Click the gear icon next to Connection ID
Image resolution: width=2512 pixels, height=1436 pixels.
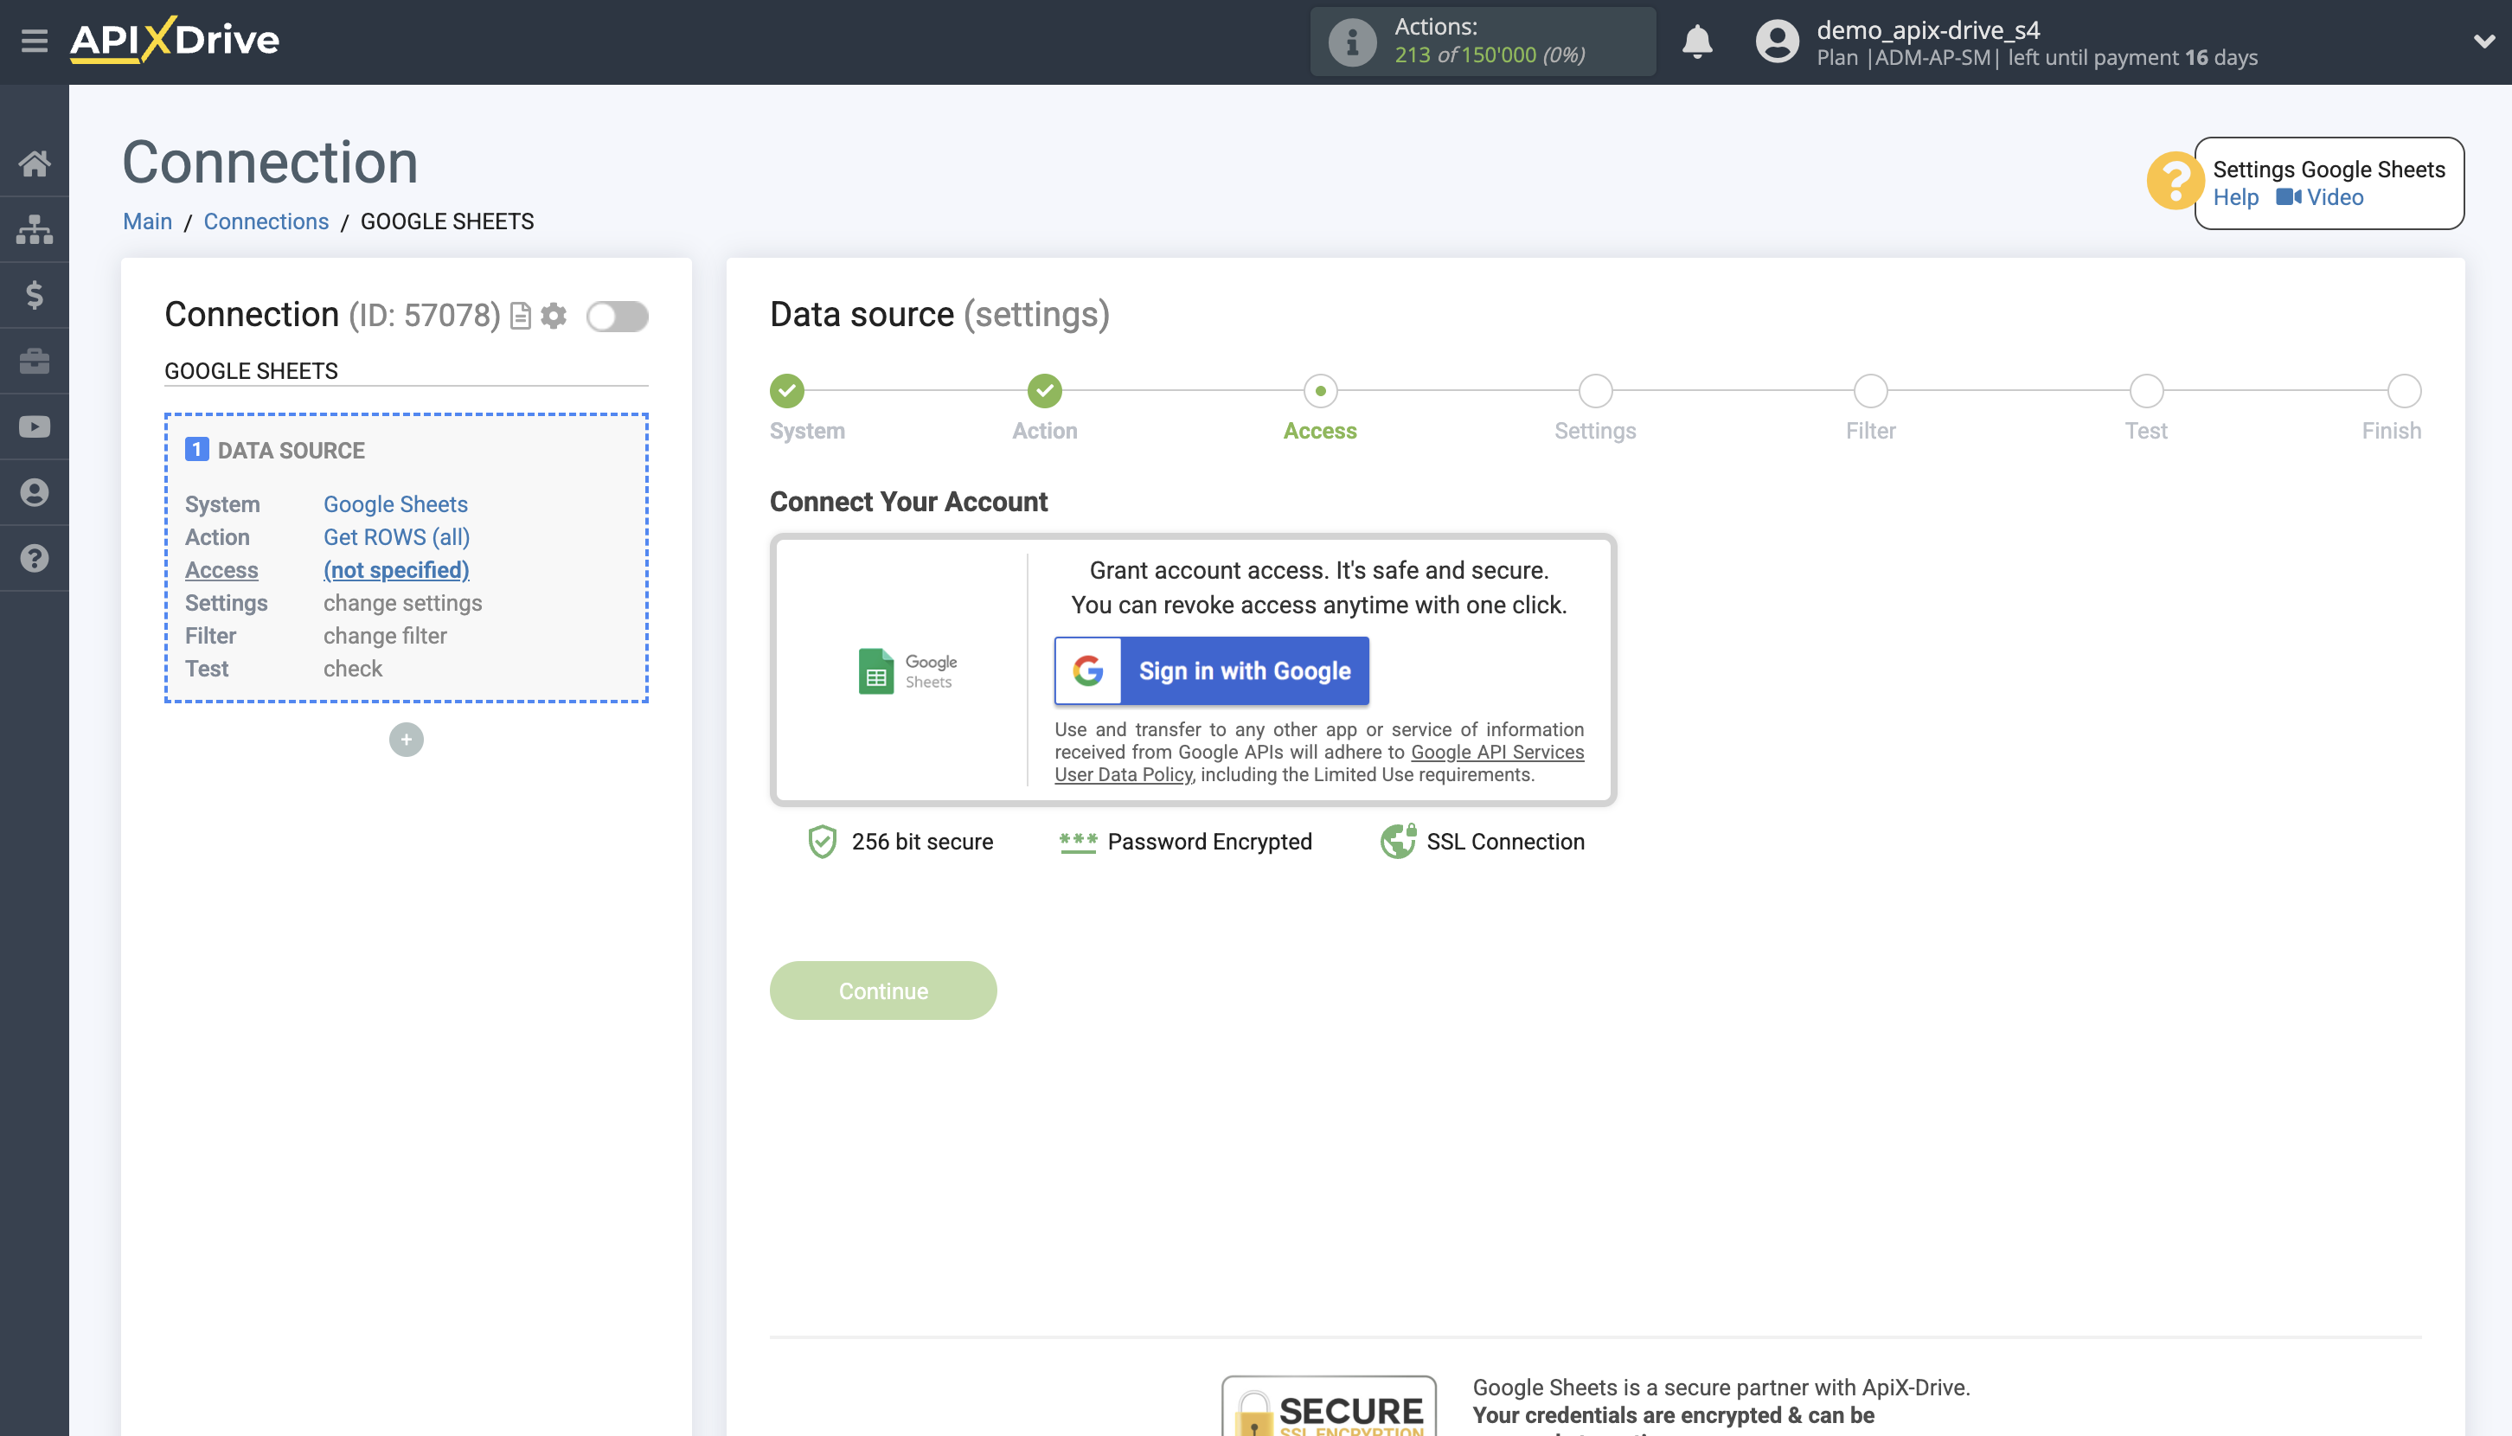pos(554,316)
